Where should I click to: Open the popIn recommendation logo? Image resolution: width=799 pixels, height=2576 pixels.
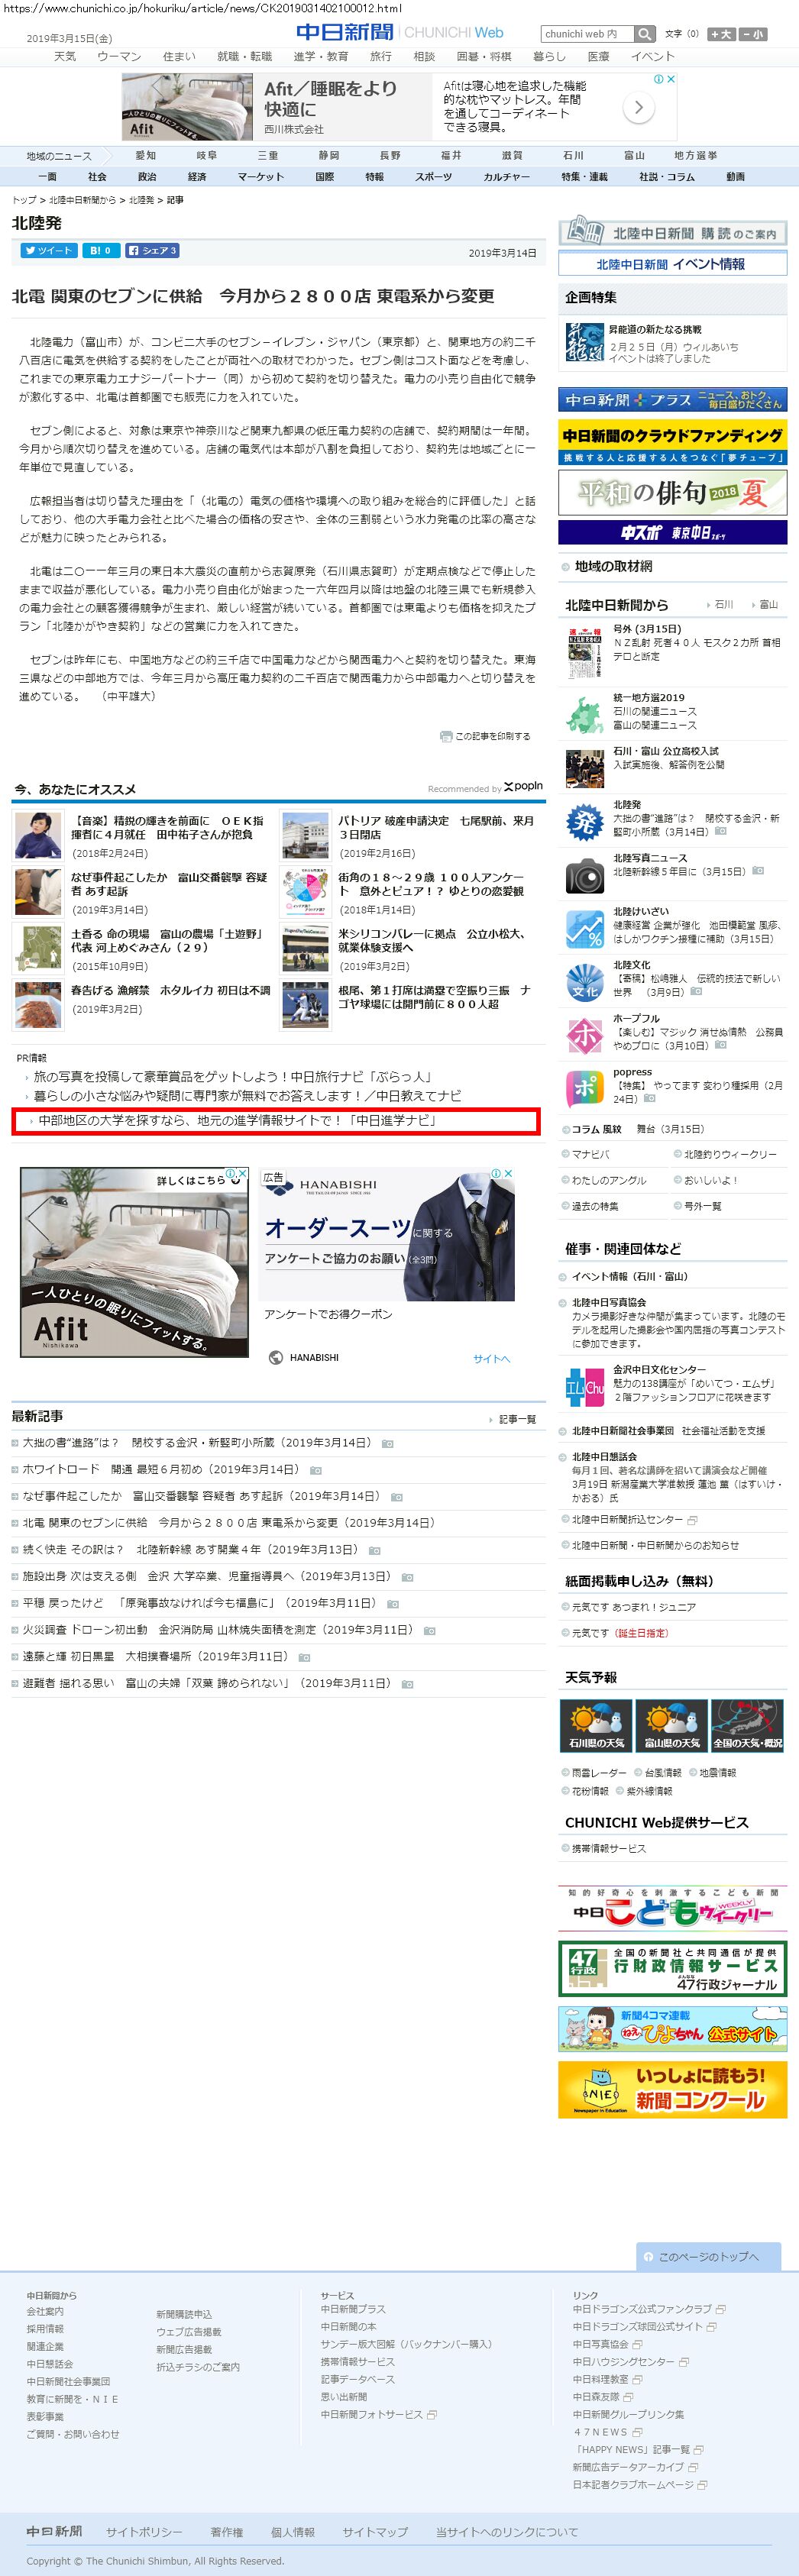tap(523, 787)
